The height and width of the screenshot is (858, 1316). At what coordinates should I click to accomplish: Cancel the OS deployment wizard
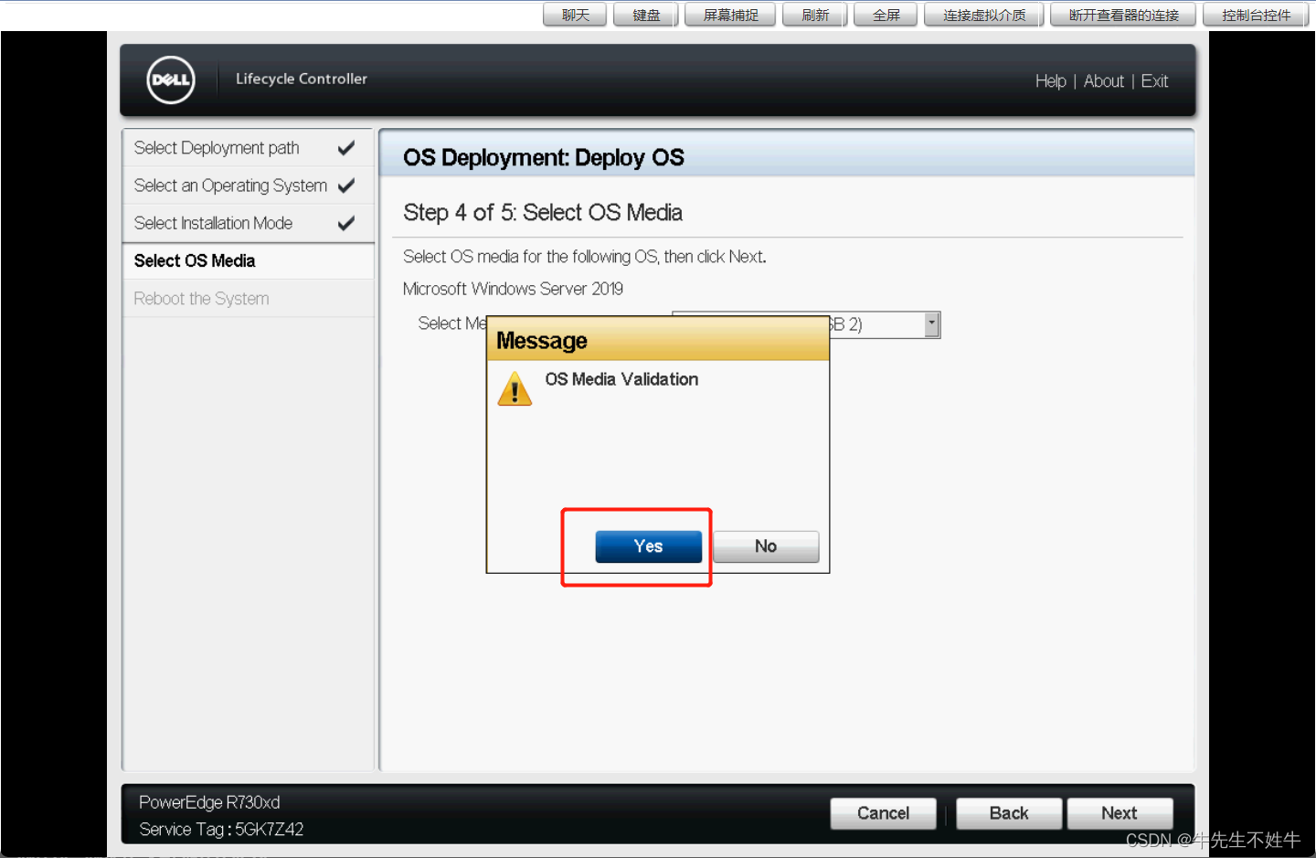(883, 813)
